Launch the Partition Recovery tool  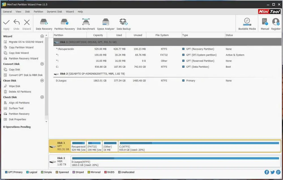pyautogui.click(x=65, y=24)
